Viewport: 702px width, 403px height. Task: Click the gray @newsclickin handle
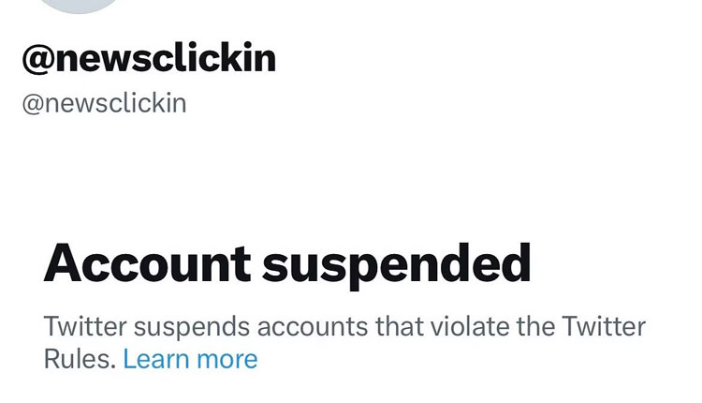pos(104,101)
